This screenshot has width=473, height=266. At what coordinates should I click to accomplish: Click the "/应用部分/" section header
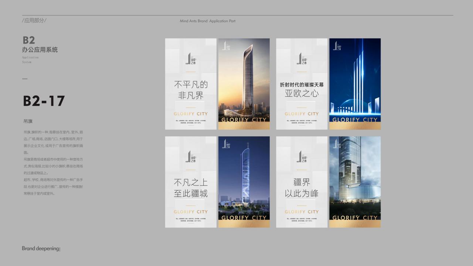[34, 20]
